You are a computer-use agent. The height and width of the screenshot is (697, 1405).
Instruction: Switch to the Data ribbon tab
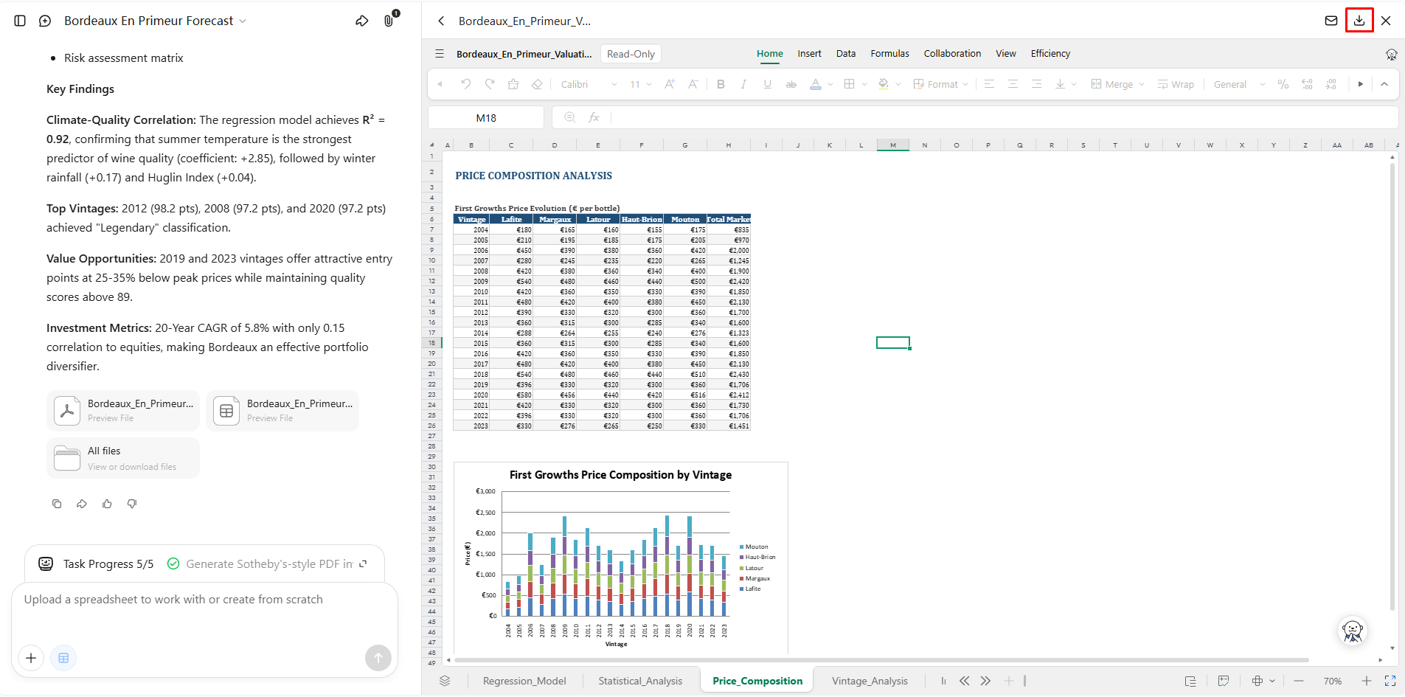[846, 54]
